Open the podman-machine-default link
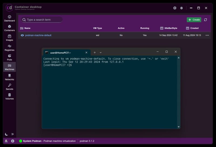The width and height of the screenshot is (216, 147). coord(38,35)
